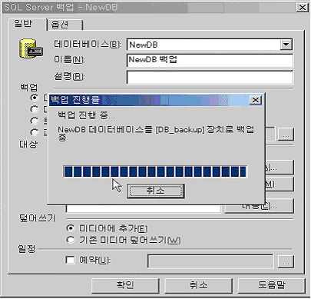Select the first 백업 radio button
The height and width of the screenshot is (299, 311).
pos(34,98)
